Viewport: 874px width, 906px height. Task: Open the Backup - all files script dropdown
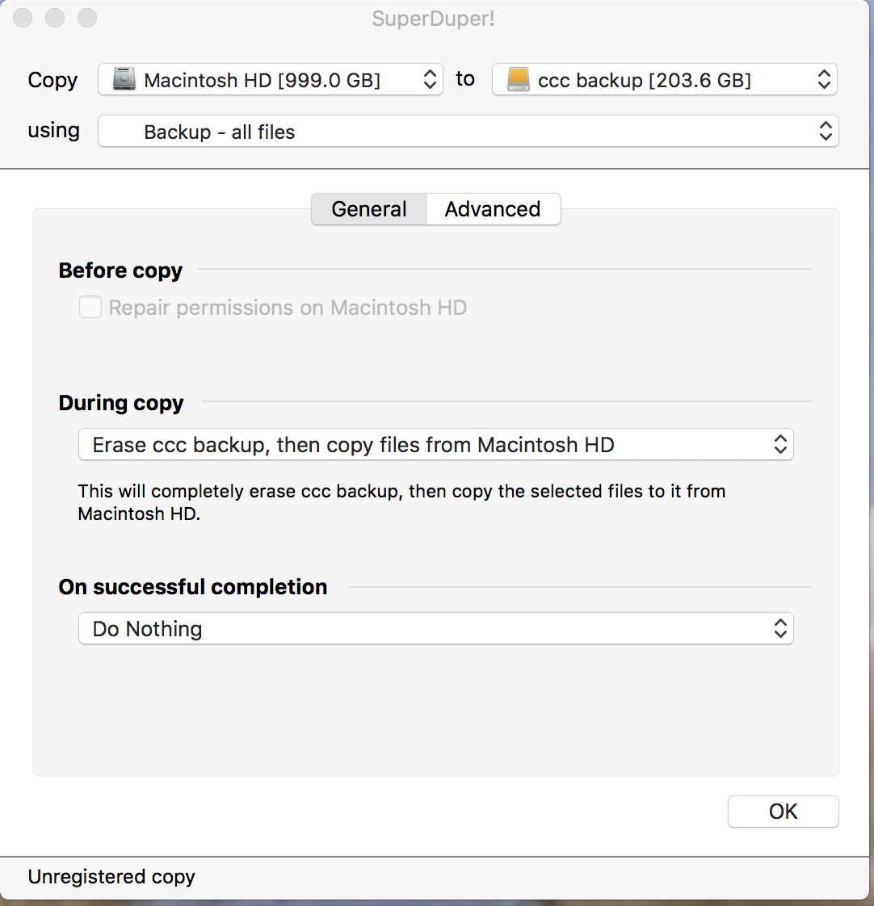[x=468, y=132]
